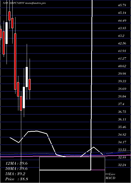The width and height of the screenshot is (131, 183).
Task: Click the 12MA : 39.6 indicator label
Action: [17, 163]
